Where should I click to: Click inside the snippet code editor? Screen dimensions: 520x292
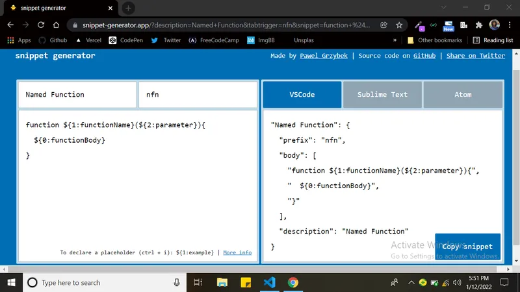tap(138, 186)
